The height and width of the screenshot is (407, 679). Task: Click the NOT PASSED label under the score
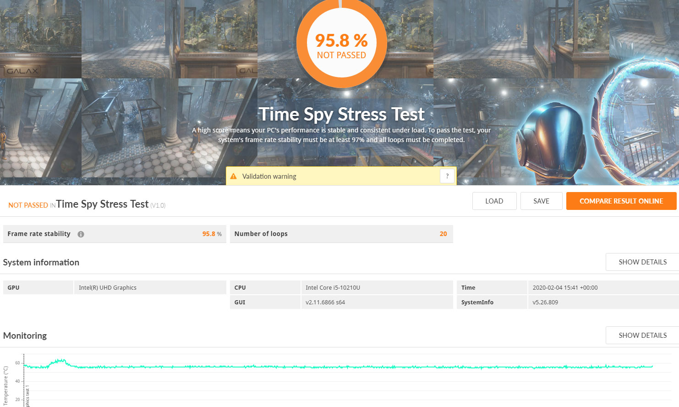(341, 55)
